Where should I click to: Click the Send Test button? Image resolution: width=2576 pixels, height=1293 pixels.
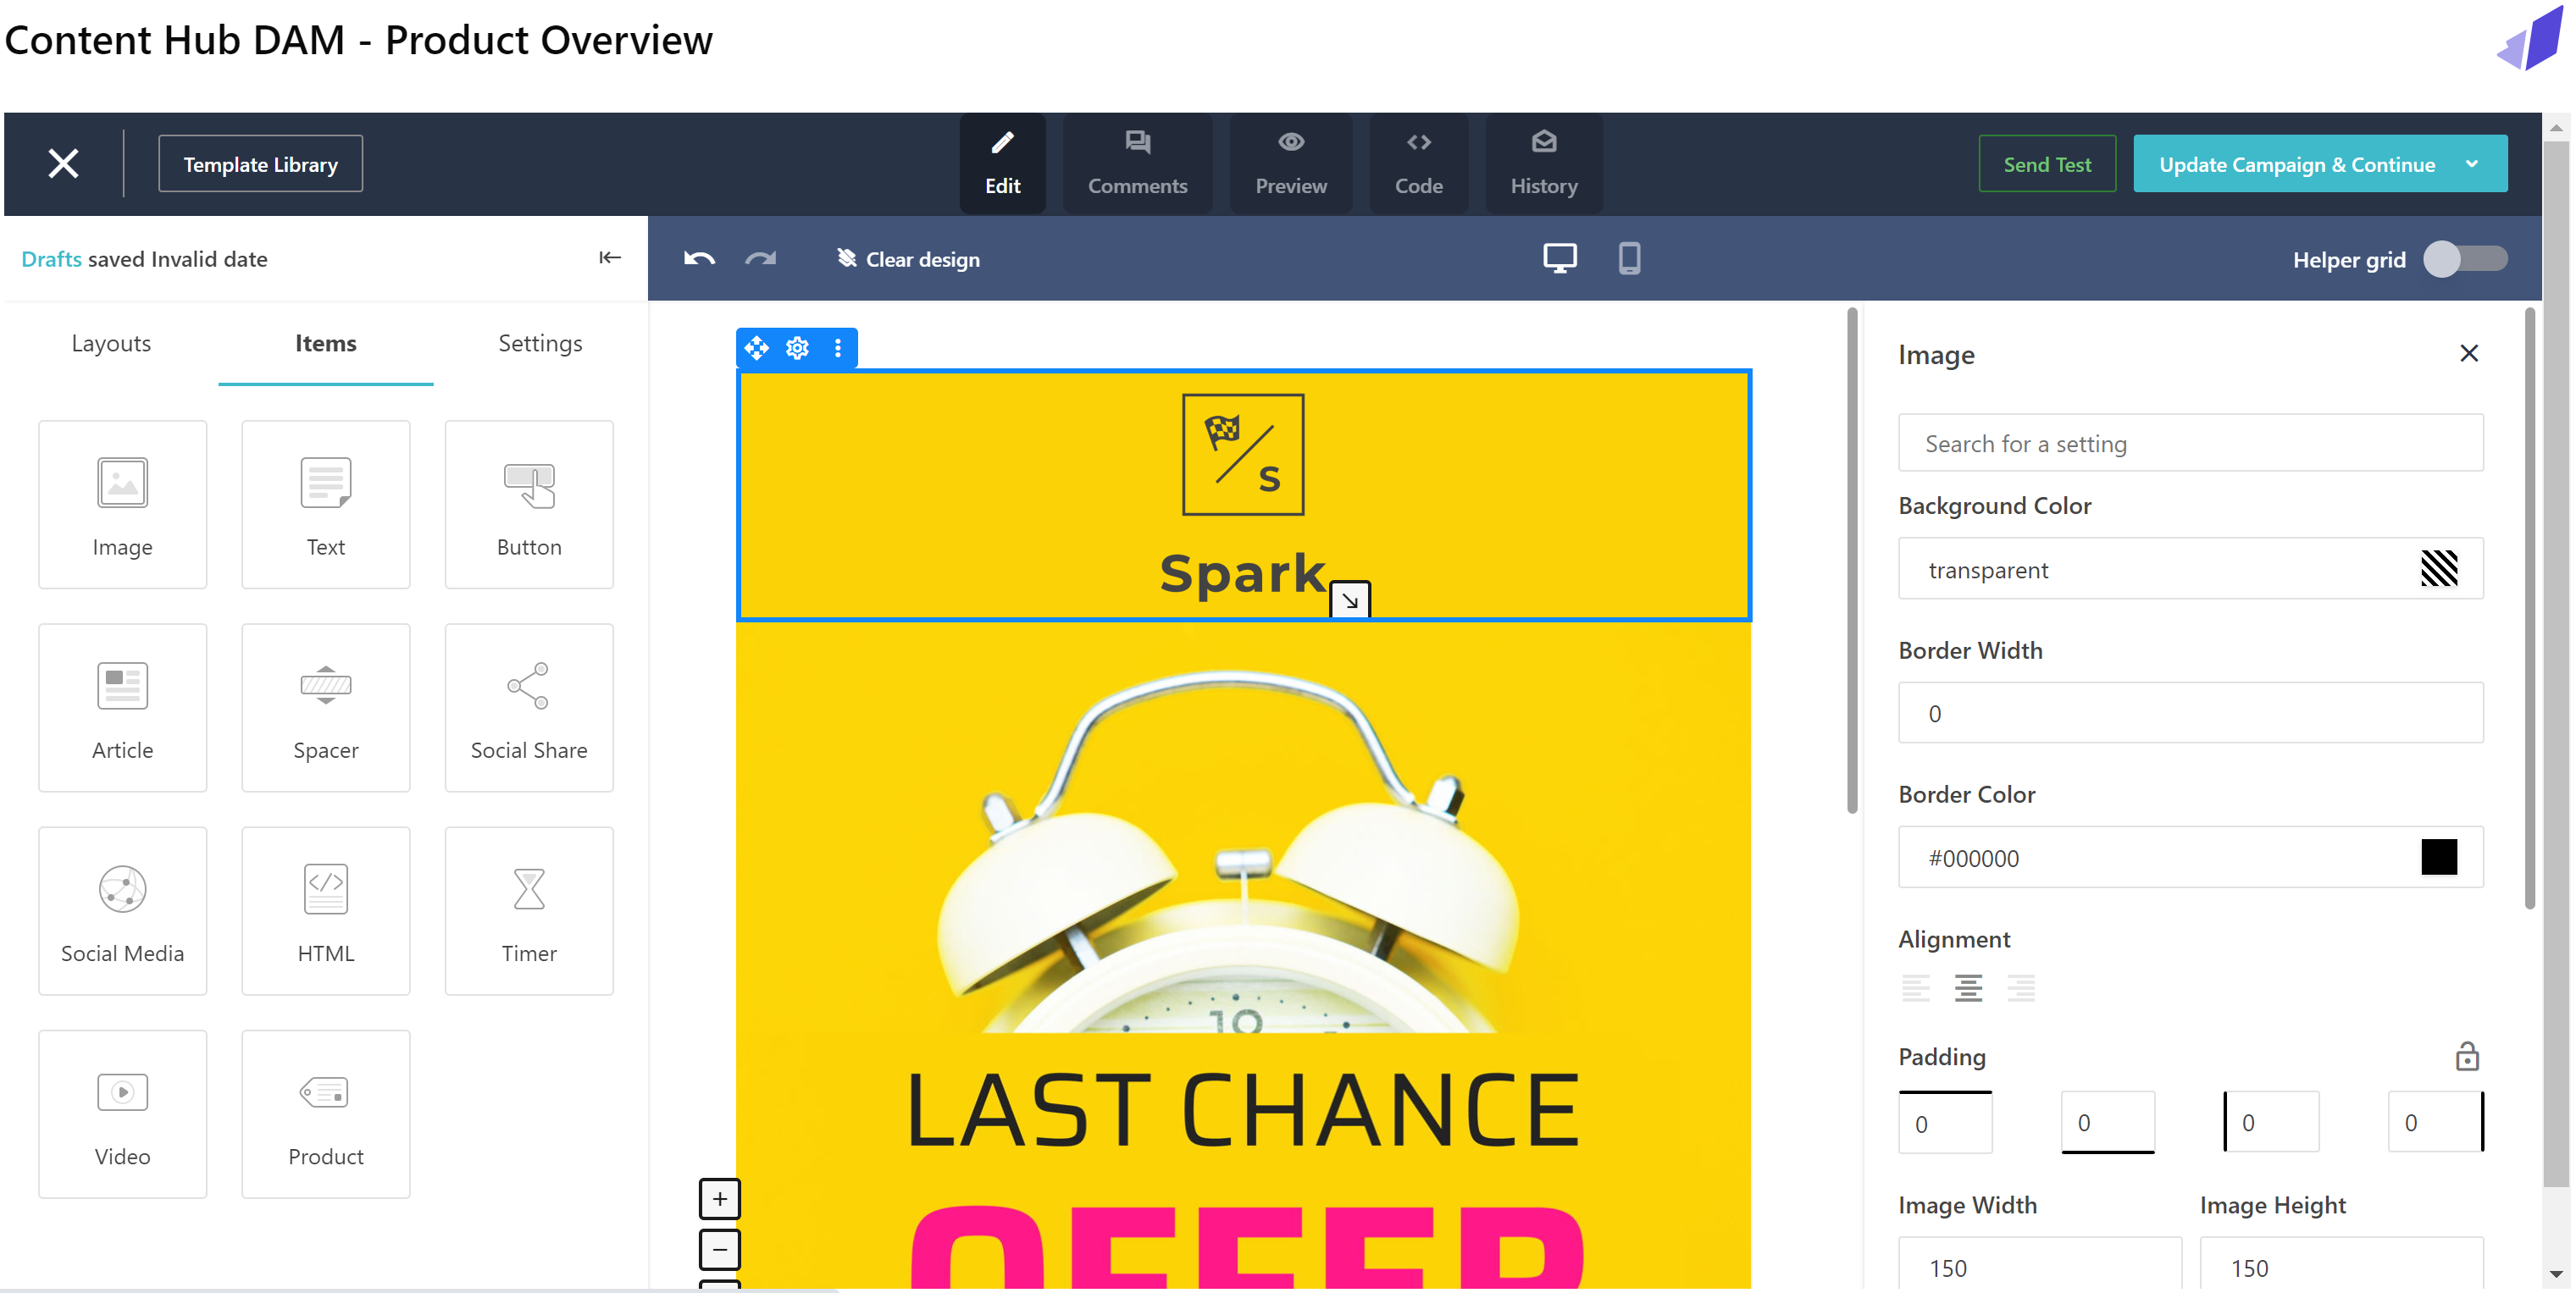point(2046,165)
